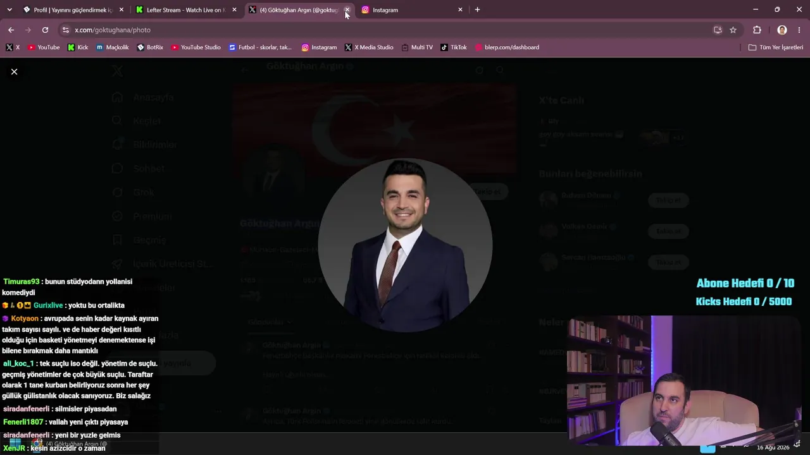Click chat username Timuras93
Image resolution: width=810 pixels, height=455 pixels.
click(22, 282)
